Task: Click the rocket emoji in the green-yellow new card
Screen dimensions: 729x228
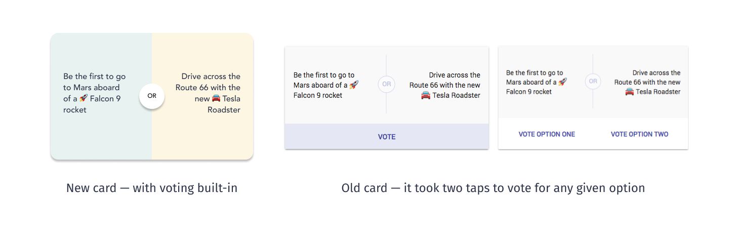Action: click(x=84, y=98)
